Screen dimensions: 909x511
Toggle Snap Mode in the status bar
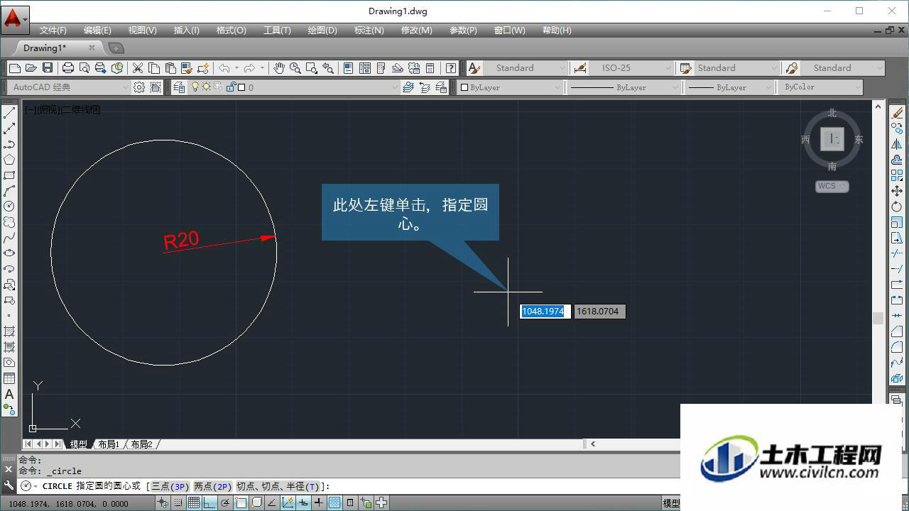[178, 503]
